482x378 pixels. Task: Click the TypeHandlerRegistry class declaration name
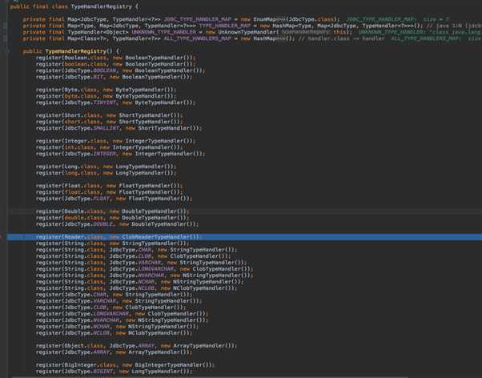click(101, 6)
